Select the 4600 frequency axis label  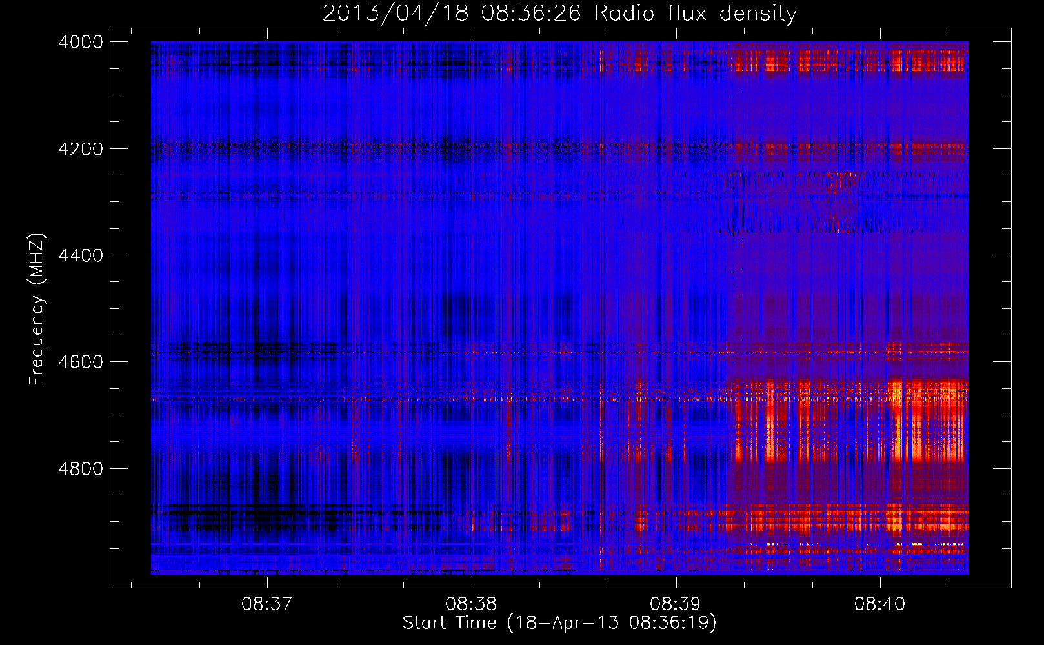81,362
